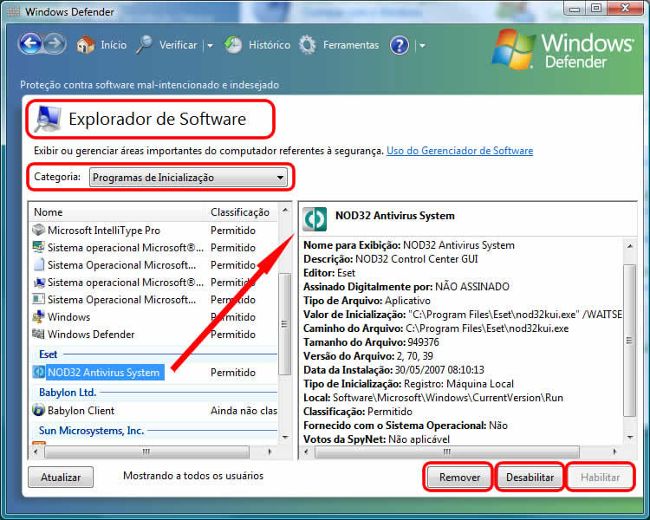The image size is (650, 520).
Task: Click the details pane horizontal scrollbar thumb
Action: click(x=447, y=452)
